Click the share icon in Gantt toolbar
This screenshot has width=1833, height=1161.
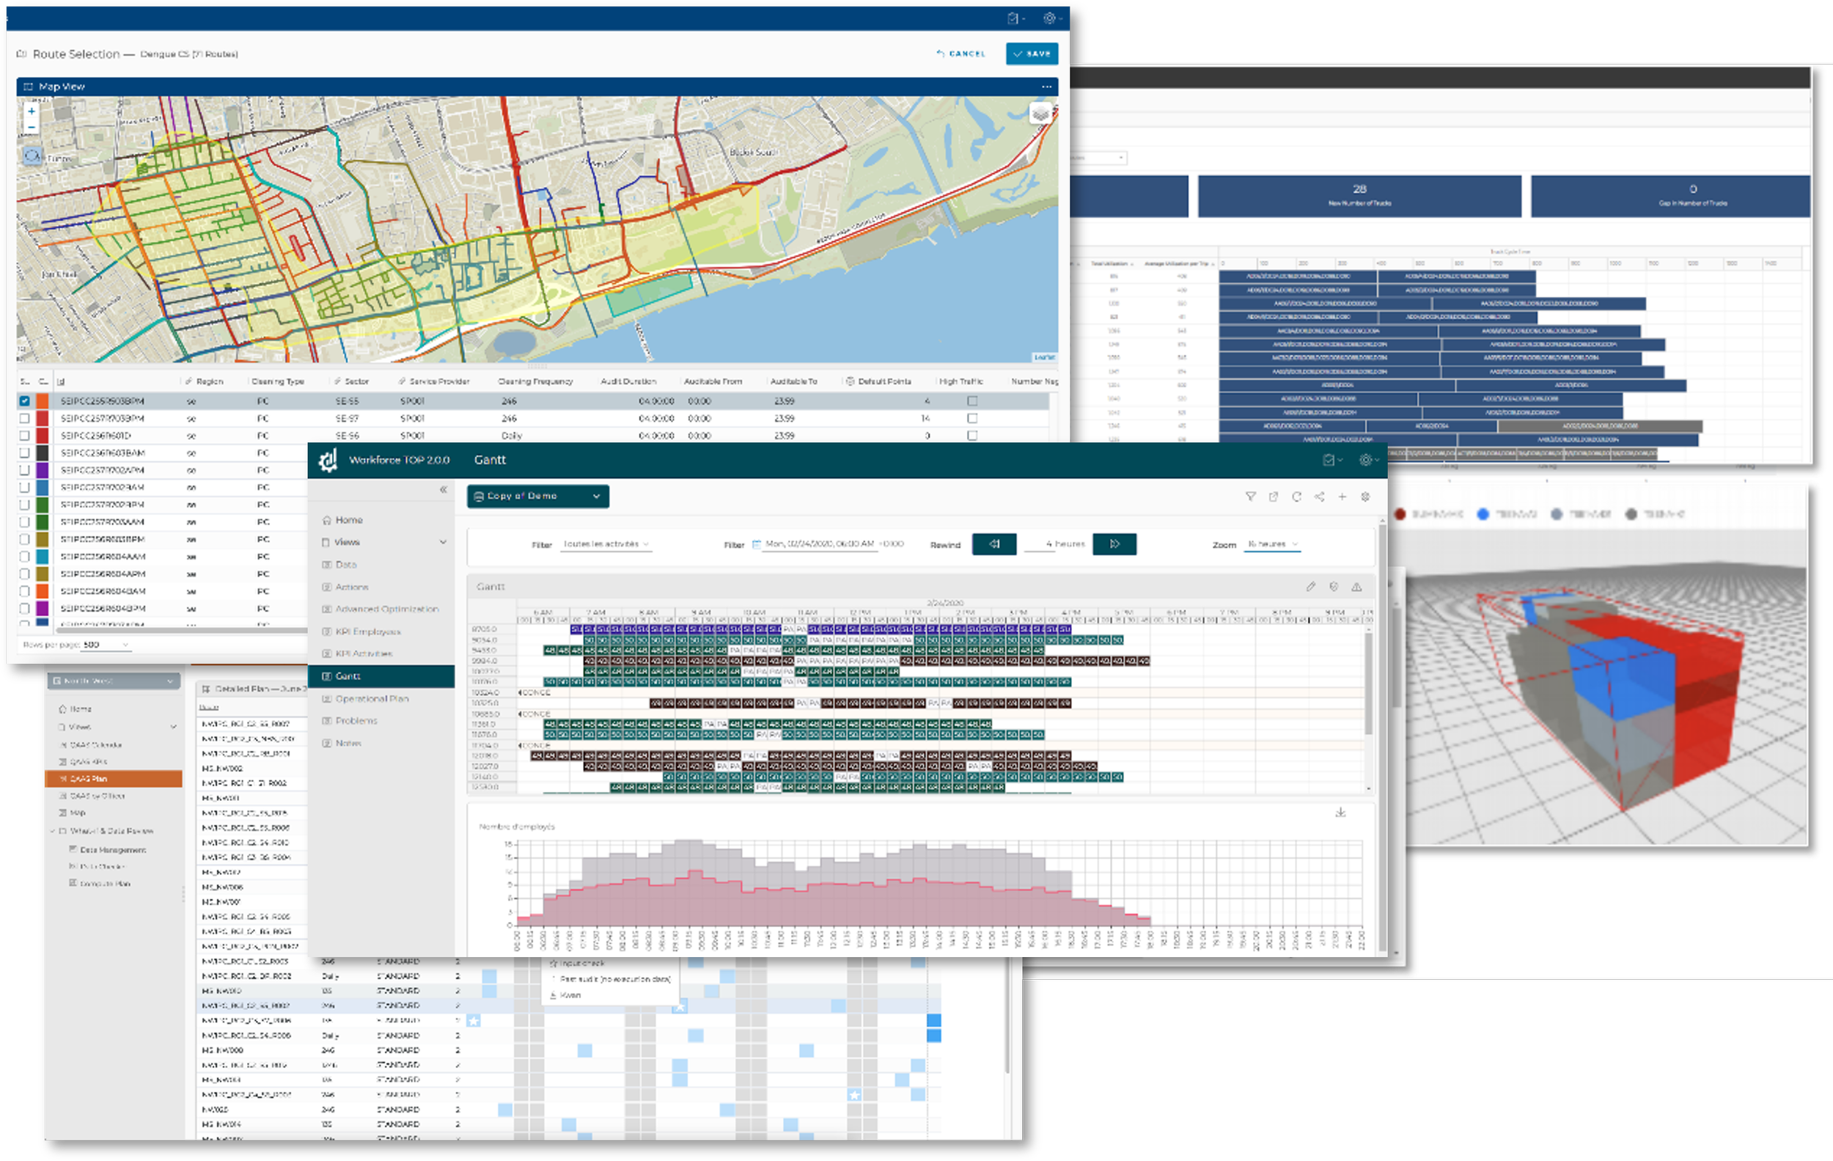point(1319,497)
